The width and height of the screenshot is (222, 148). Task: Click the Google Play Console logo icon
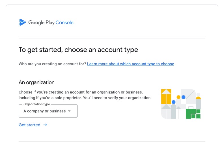[22, 22]
